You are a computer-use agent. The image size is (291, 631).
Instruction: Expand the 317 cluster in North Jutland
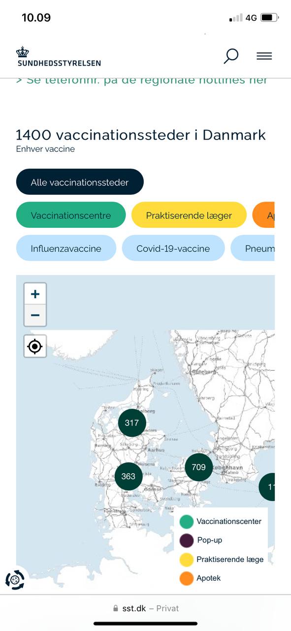[132, 422]
